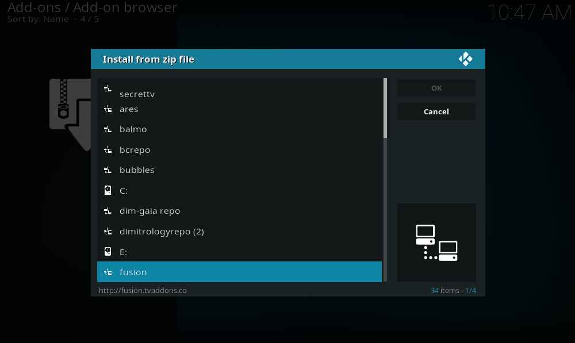The image size is (575, 343).
Task: Click the Add-ons / Add-on browser heading
Action: pos(93,7)
